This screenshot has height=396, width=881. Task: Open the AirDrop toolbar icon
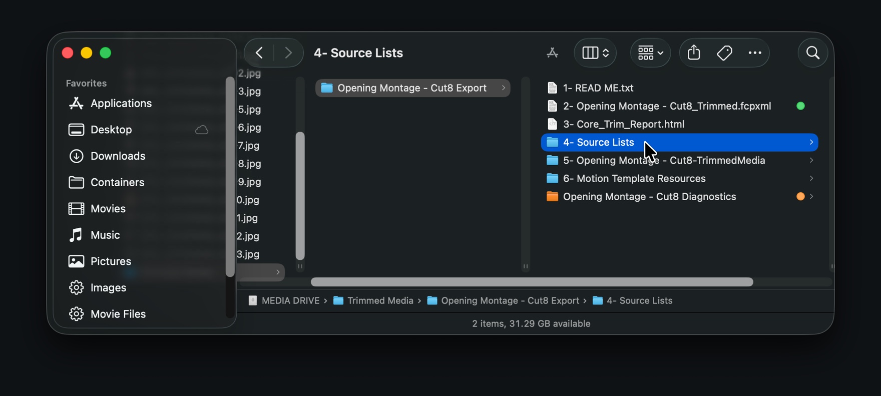coord(553,53)
